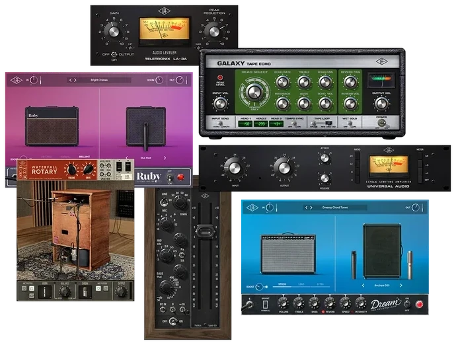Click the Head 2 delay display on Galaxy
Viewport: 456px width, 345px height.
click(261, 124)
